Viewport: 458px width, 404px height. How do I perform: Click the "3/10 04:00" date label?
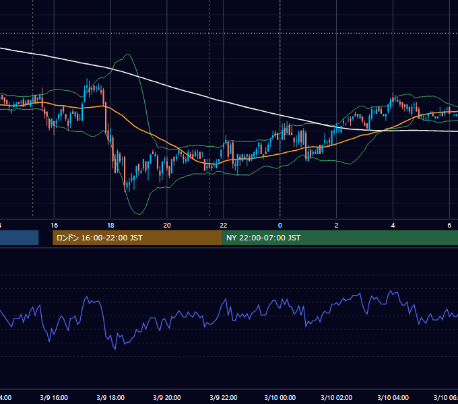[x=393, y=397]
